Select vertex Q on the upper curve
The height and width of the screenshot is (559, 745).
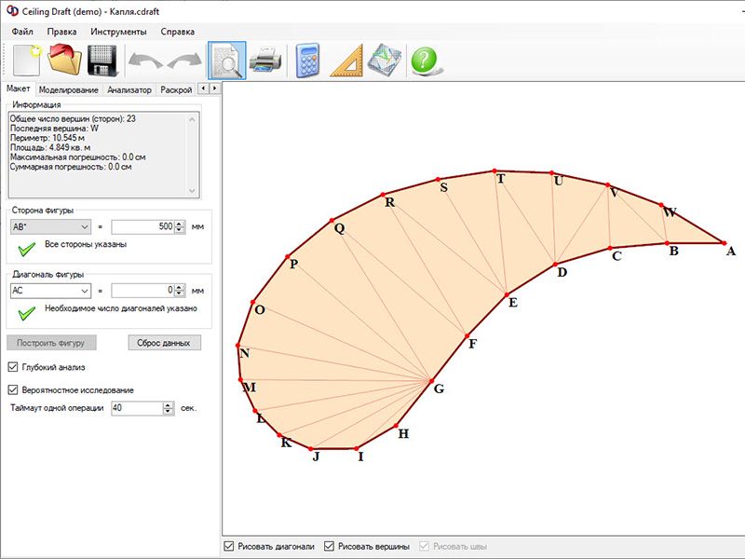tap(332, 220)
